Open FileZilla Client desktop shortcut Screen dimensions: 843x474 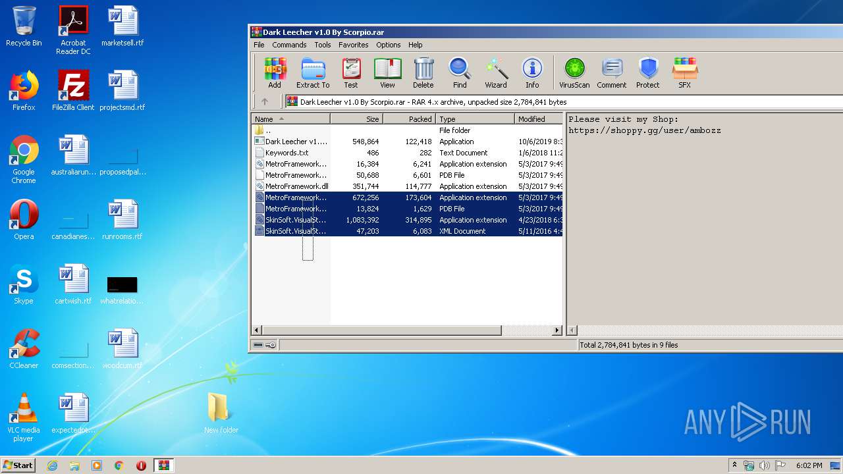point(73,91)
